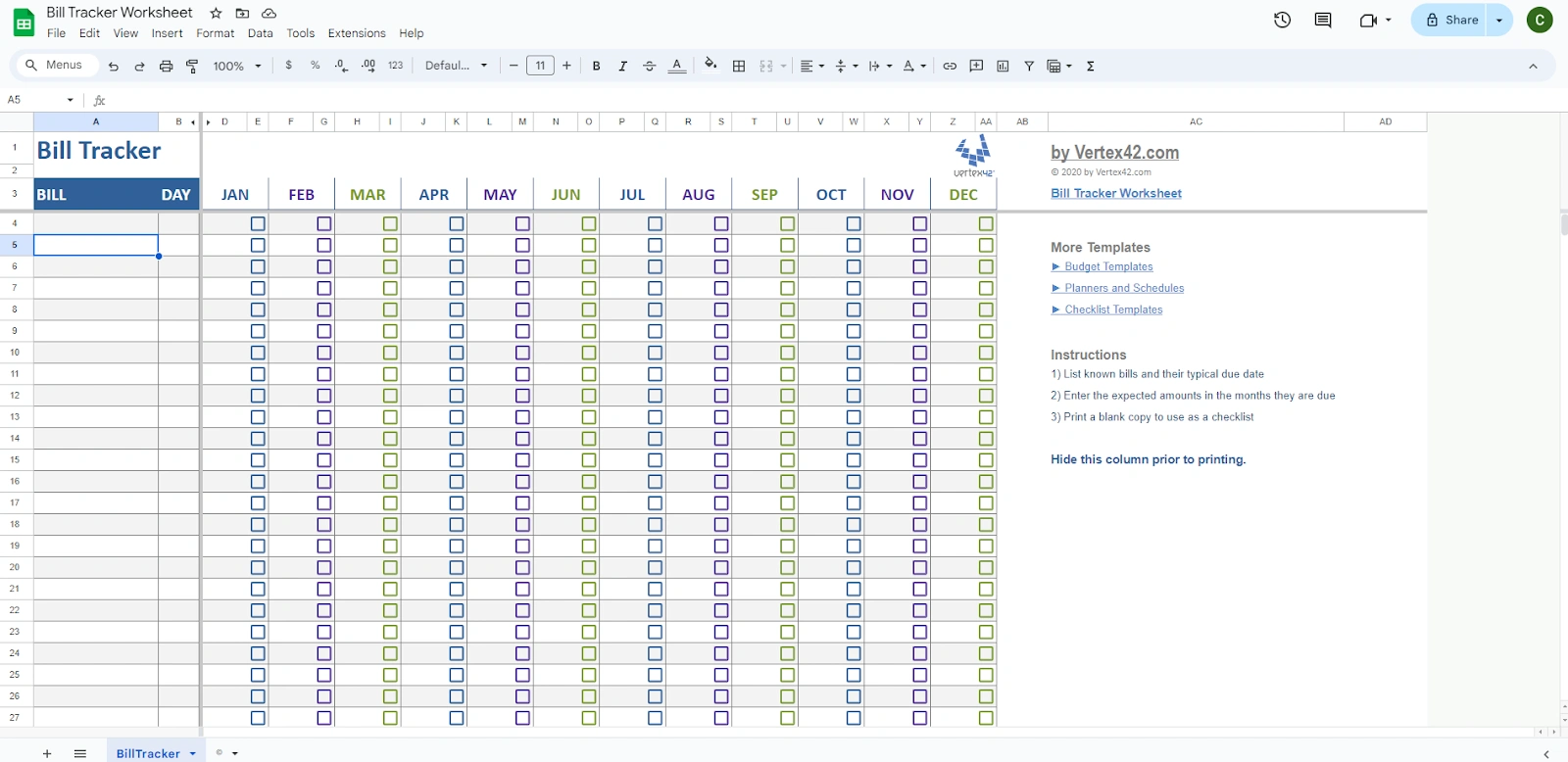Screen dimensions: 1568x762
Task: Click the font size input field
Action: [540, 66]
